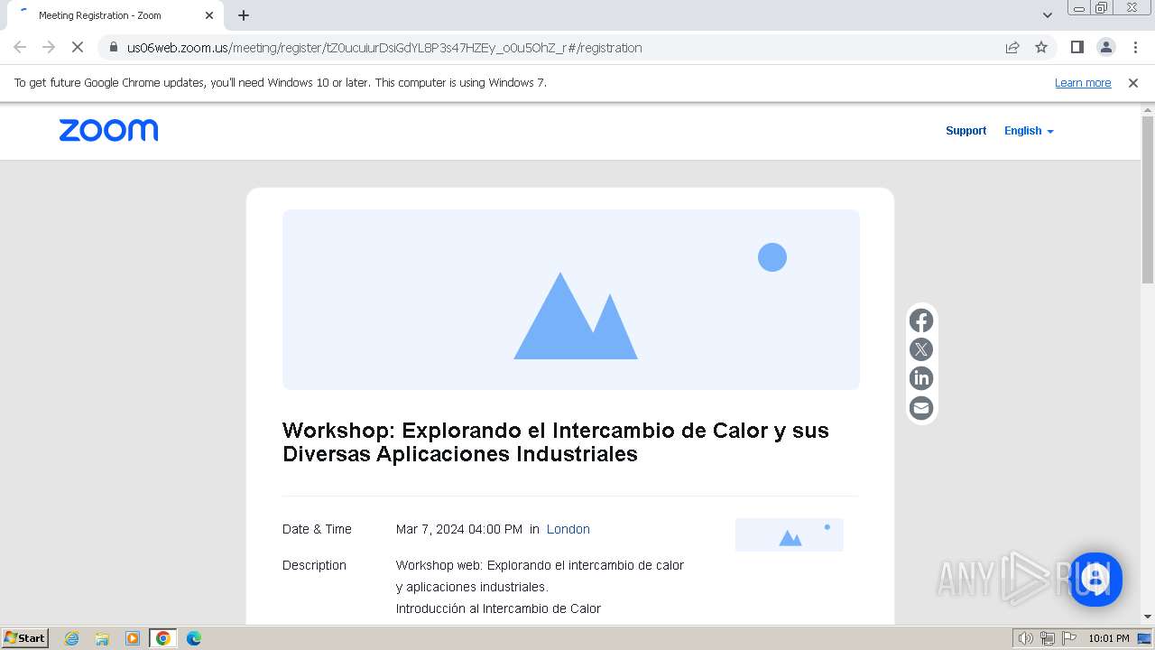The image size is (1155, 650).
Task: Open the Chrome three-dot menu
Action: point(1135,47)
